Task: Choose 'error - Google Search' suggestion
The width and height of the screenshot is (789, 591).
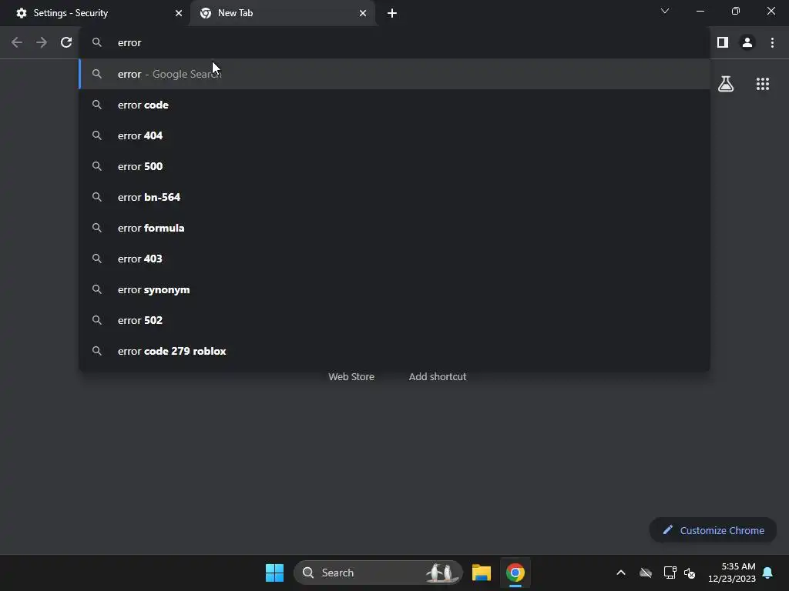Action: click(x=394, y=74)
